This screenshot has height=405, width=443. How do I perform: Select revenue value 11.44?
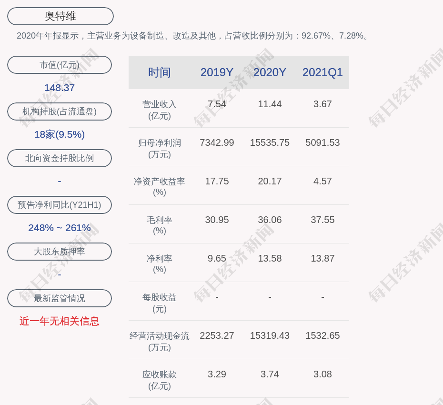click(270, 104)
